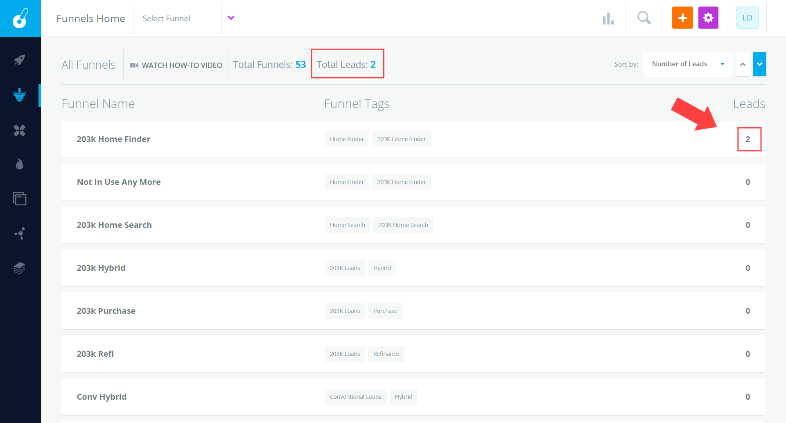Click 203K Loans tag in 203k Hybrid row
786x423 pixels.
point(345,268)
